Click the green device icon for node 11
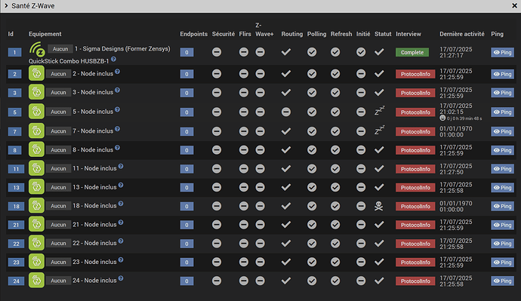This screenshot has width=521, height=301. (36, 168)
